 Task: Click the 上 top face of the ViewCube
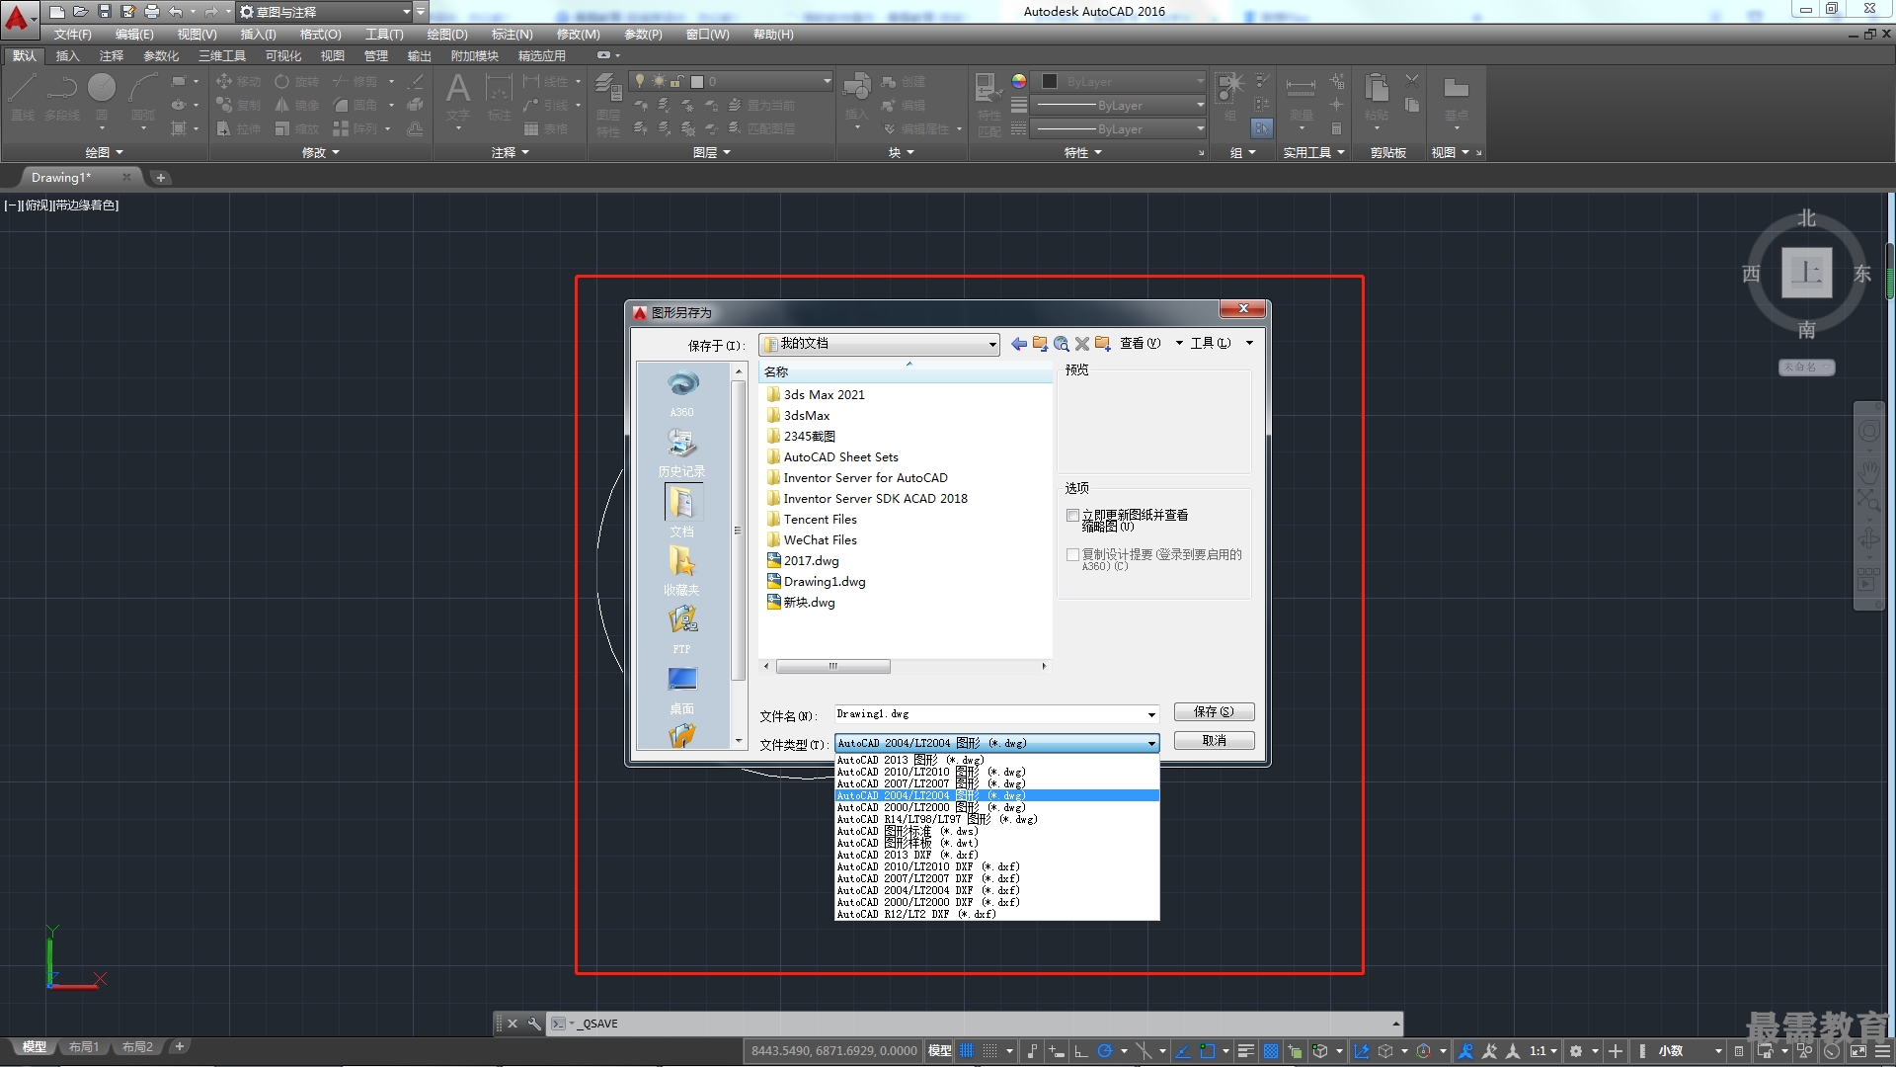(x=1806, y=273)
